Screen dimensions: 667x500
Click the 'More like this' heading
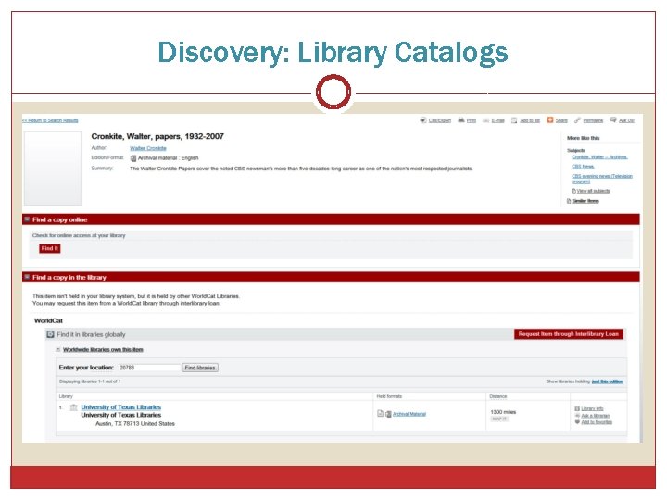click(x=584, y=138)
